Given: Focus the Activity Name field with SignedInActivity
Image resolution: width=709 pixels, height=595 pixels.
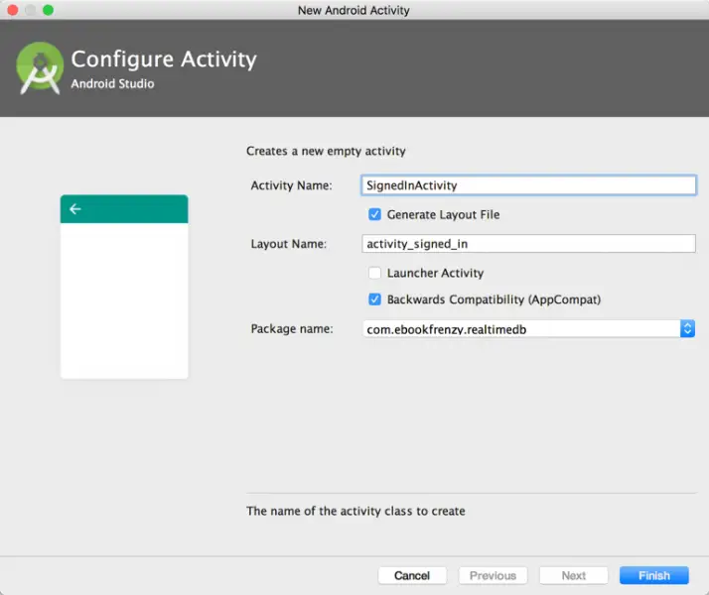Looking at the screenshot, I should click(x=528, y=185).
